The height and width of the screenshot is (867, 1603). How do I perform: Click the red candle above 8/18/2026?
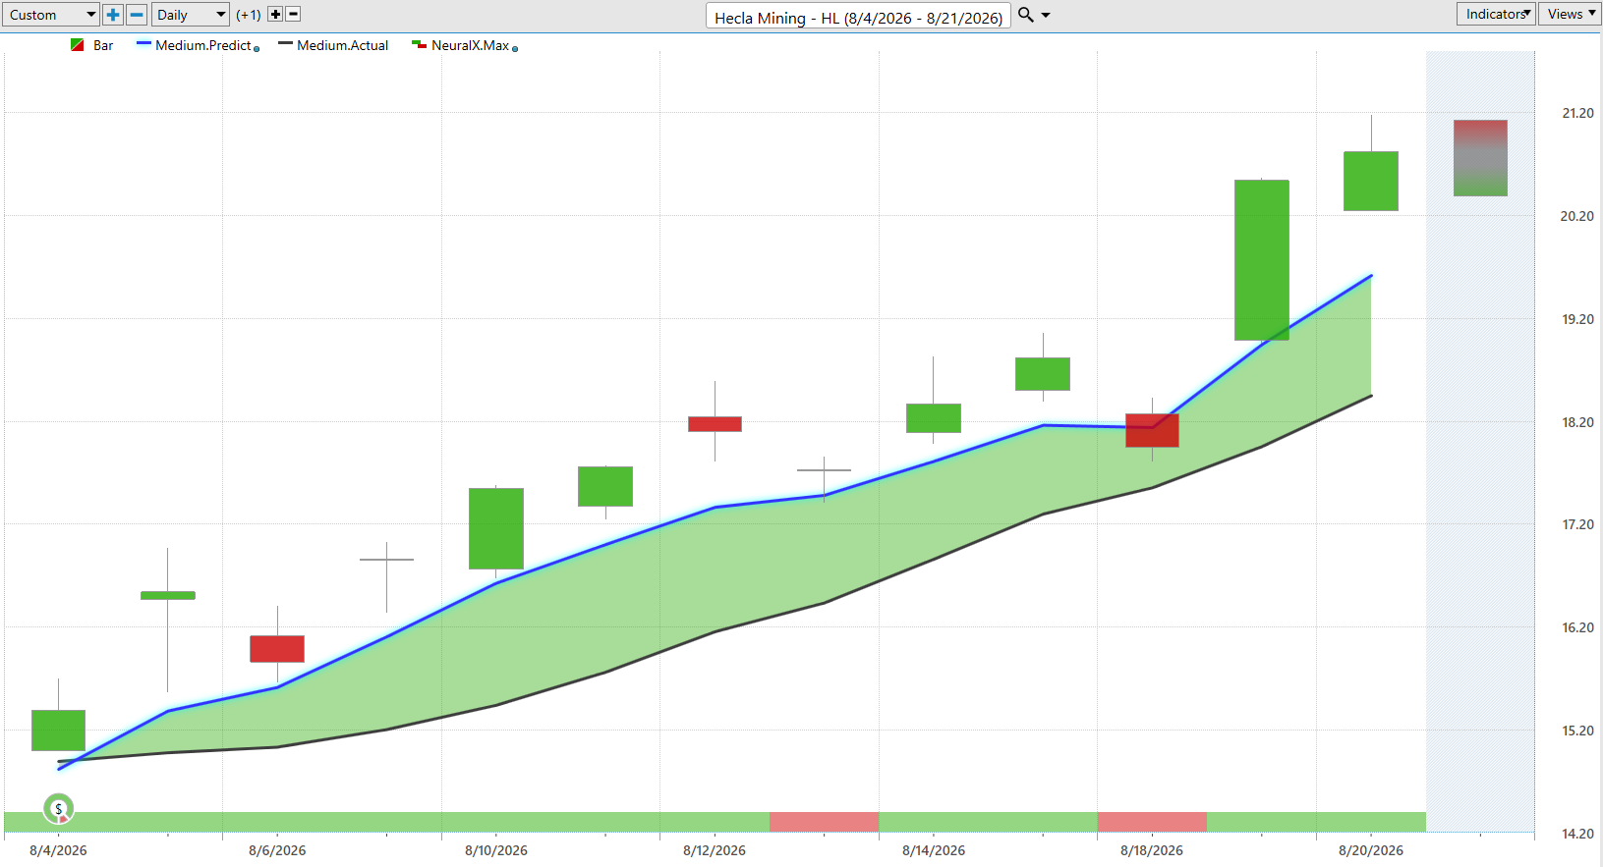tap(1152, 430)
